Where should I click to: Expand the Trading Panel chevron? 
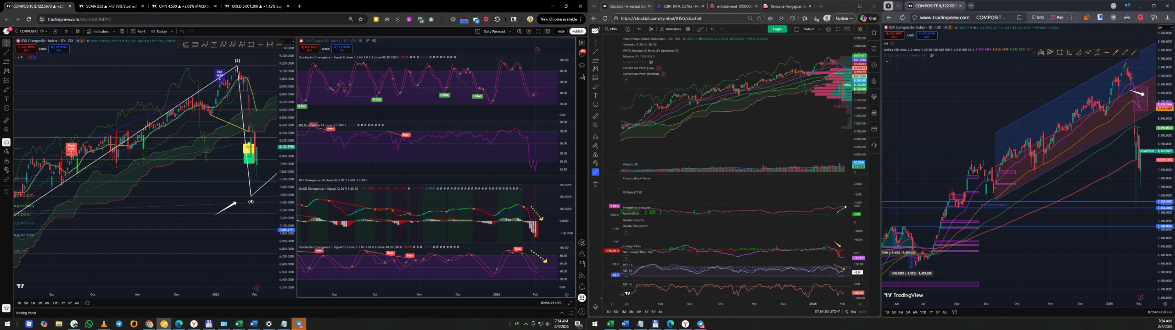[562, 313]
